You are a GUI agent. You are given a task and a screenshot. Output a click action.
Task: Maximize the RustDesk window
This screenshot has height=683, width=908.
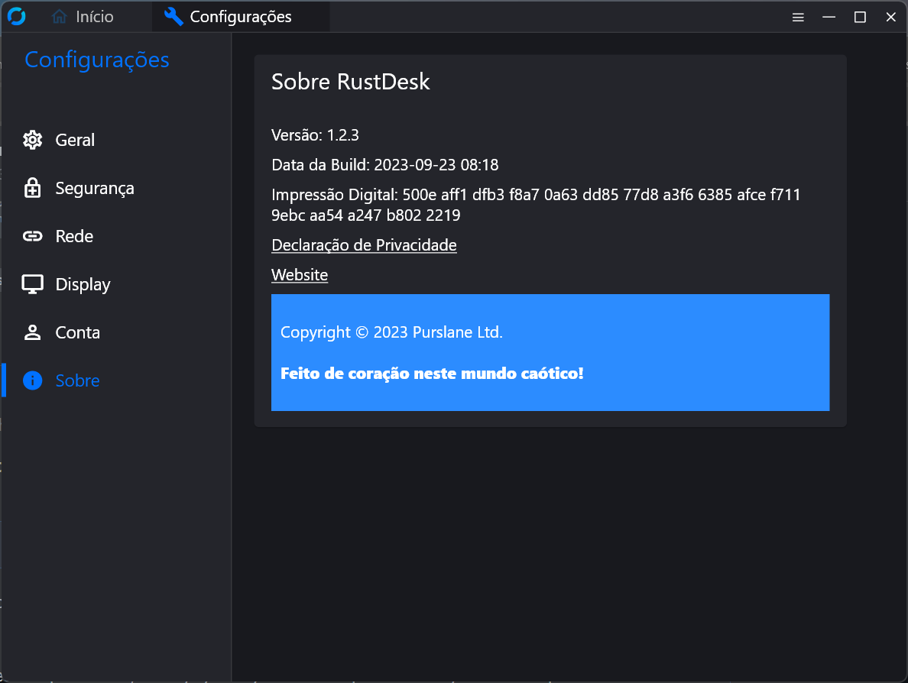point(860,18)
